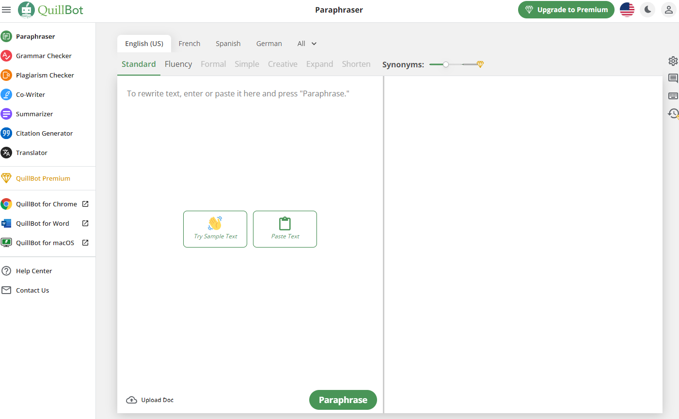This screenshot has height=419, width=679.
Task: Click the Paste Text button
Action: click(285, 229)
